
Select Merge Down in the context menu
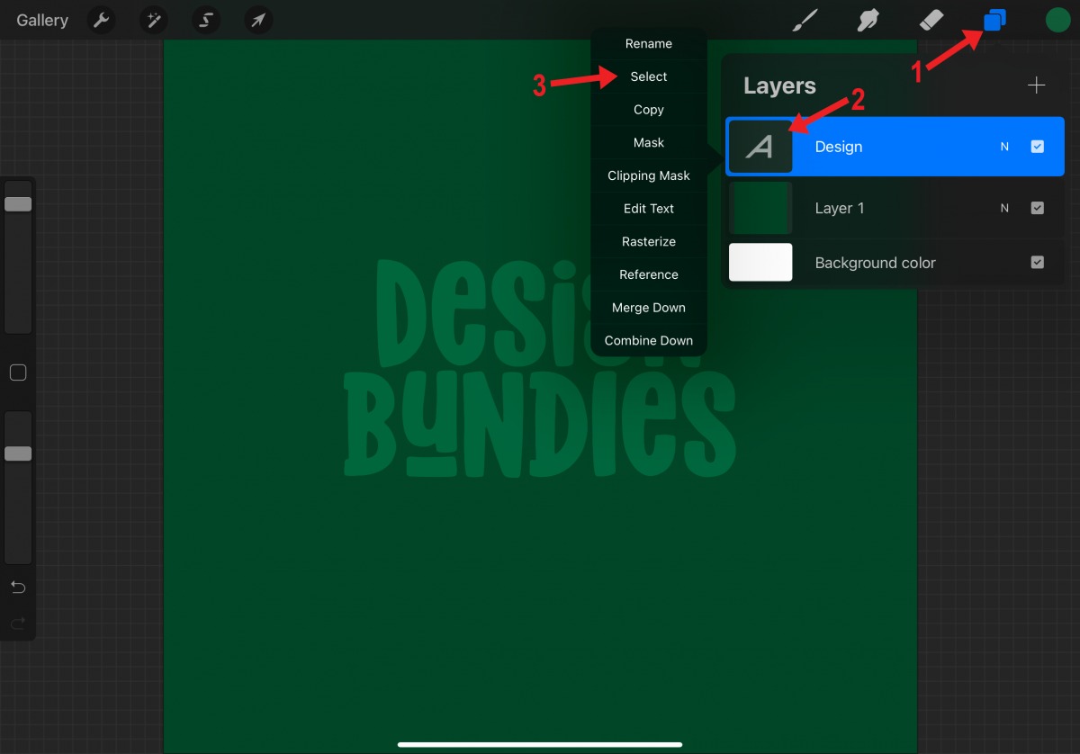coord(649,307)
